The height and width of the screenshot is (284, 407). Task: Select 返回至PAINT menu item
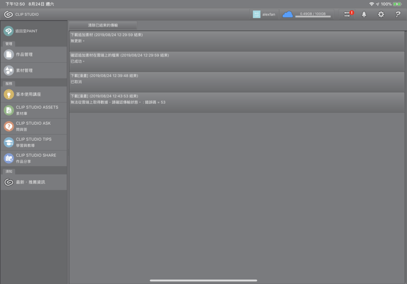tap(34, 31)
